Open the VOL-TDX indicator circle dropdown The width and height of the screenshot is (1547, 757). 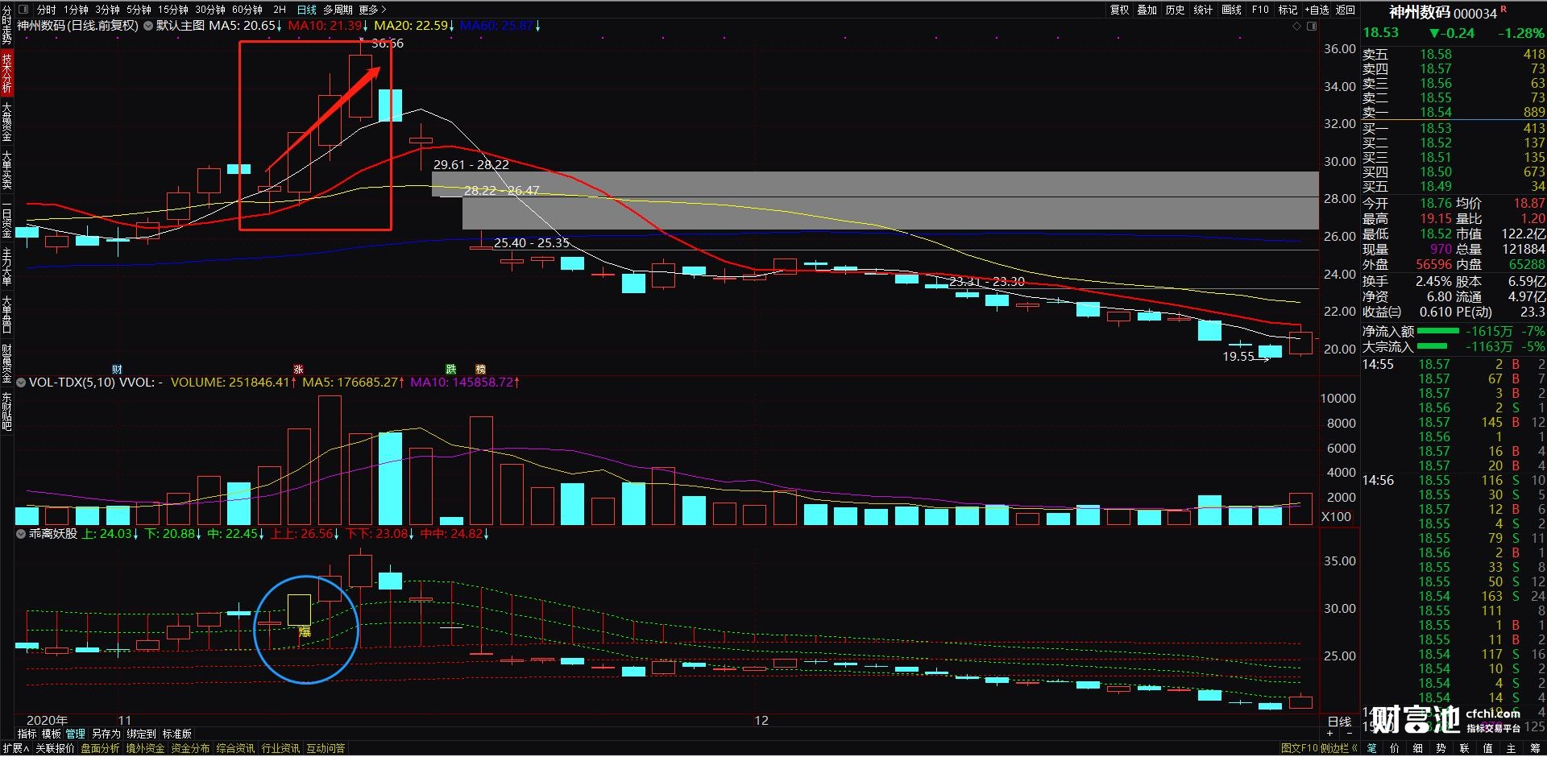(21, 383)
